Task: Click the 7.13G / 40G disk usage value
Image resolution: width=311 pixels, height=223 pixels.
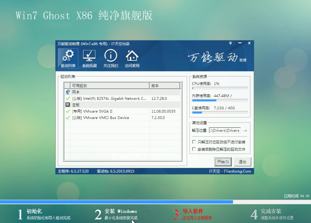Action: click(x=224, y=108)
